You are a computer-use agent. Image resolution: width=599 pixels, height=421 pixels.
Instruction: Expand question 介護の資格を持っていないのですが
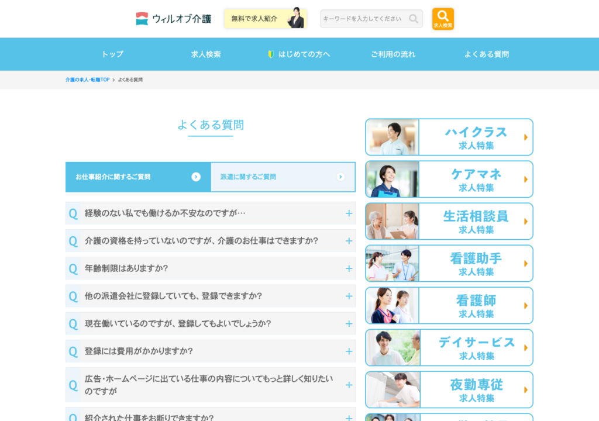[211, 241]
